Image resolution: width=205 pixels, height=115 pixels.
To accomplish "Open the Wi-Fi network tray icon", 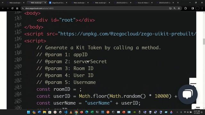I will (185, 112).
